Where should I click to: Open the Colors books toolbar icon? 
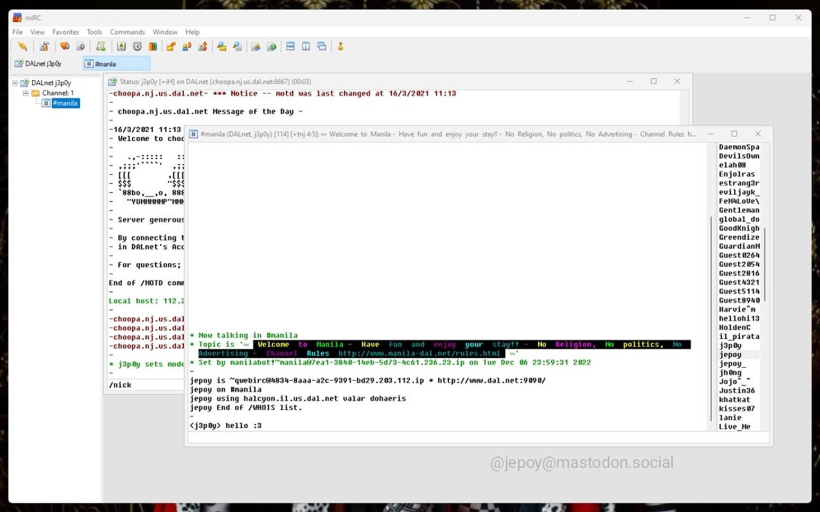152,46
